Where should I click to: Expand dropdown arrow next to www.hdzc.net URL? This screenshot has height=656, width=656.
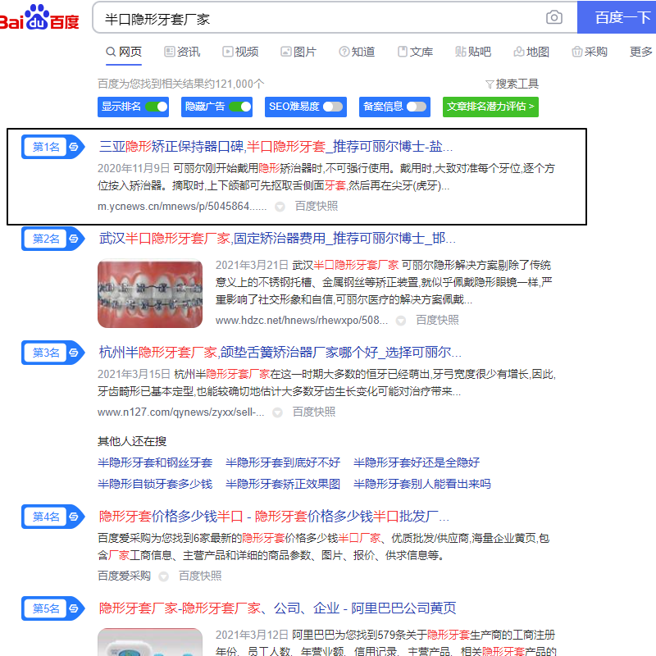click(x=401, y=321)
